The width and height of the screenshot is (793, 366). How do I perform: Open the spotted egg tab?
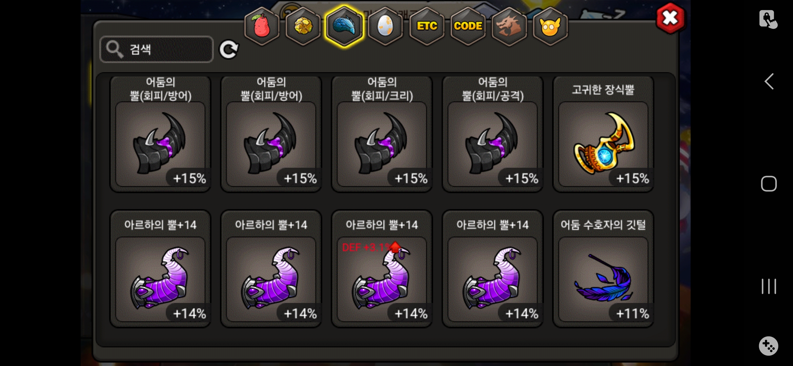(x=385, y=26)
